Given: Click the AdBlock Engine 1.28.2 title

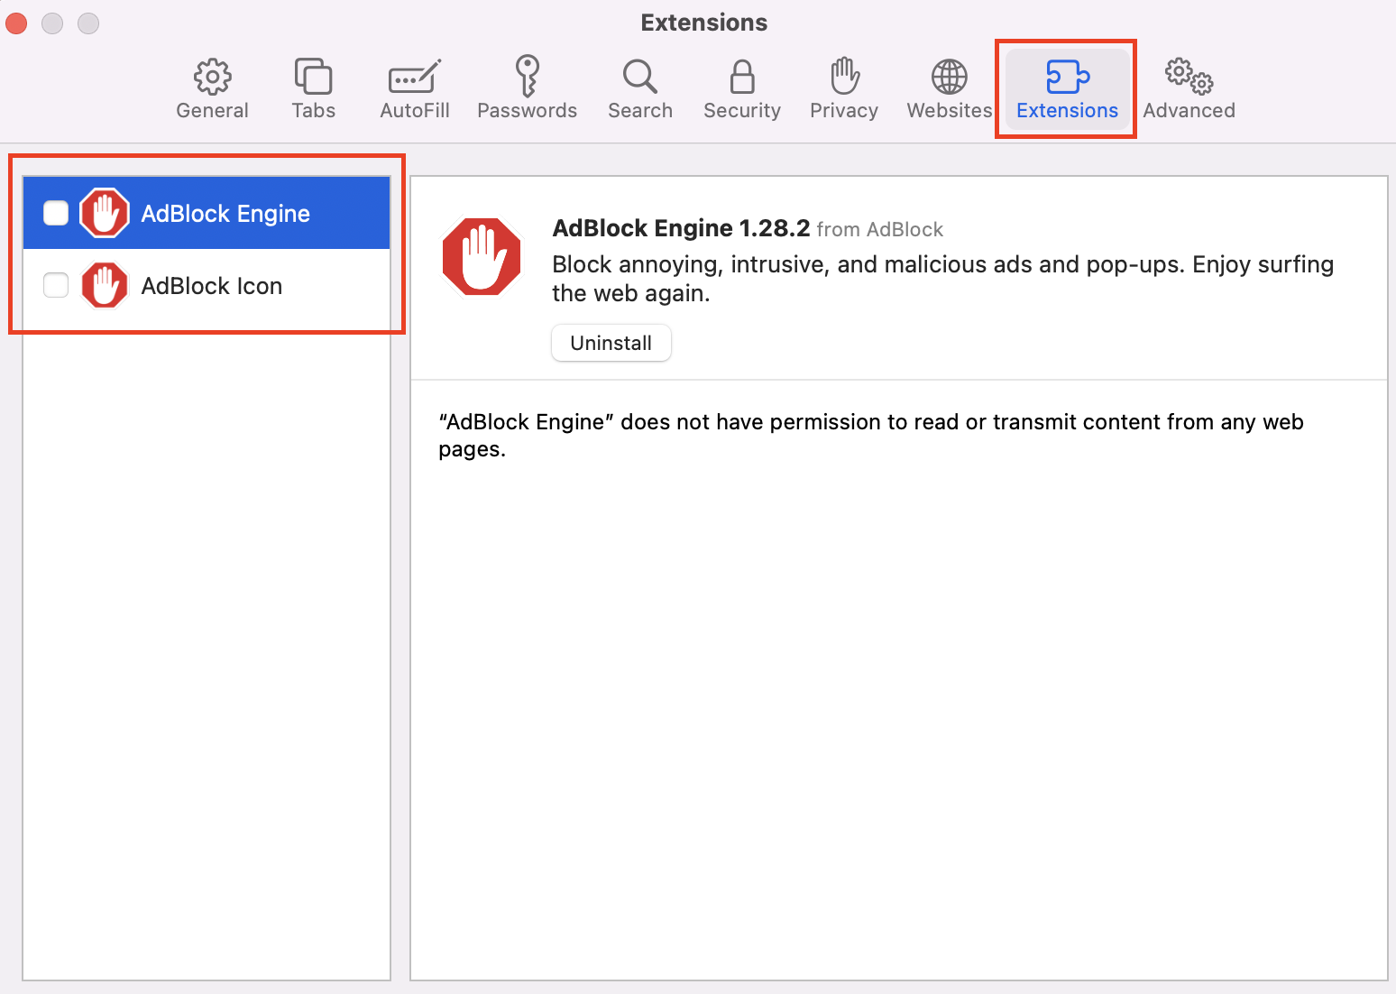Looking at the screenshot, I should [682, 228].
